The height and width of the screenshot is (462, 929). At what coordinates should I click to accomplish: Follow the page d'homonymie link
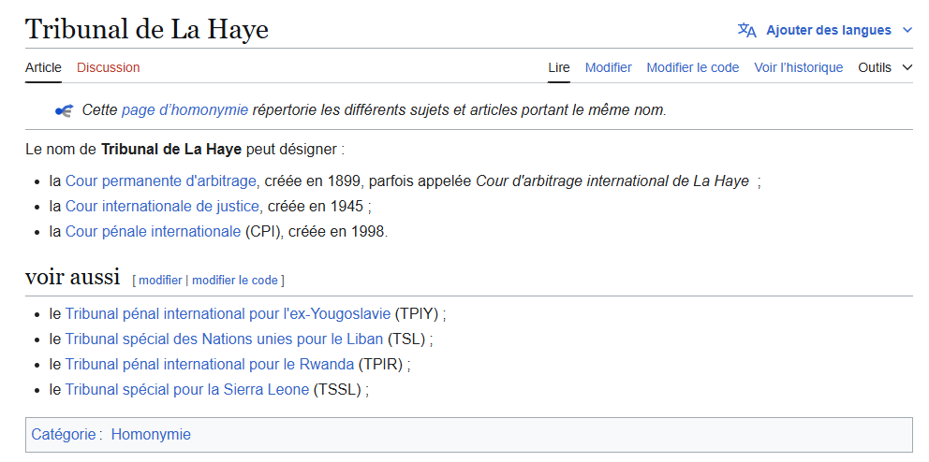(184, 110)
